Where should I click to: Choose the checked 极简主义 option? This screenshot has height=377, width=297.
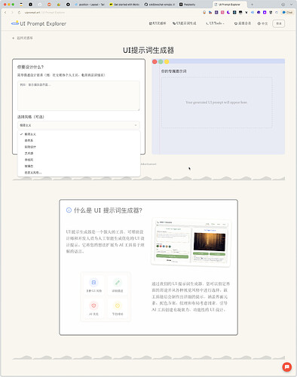[x=78, y=134]
